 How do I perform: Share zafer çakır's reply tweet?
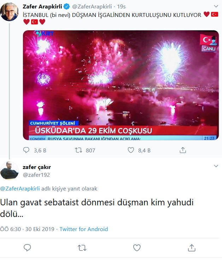pos(192,248)
